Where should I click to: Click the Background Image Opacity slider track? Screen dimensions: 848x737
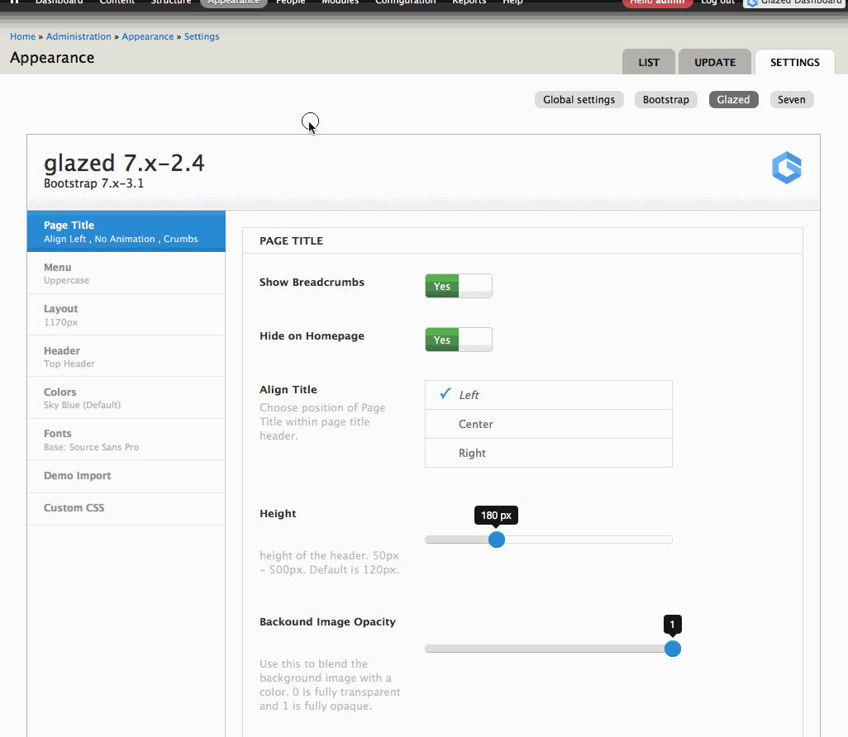coord(548,649)
